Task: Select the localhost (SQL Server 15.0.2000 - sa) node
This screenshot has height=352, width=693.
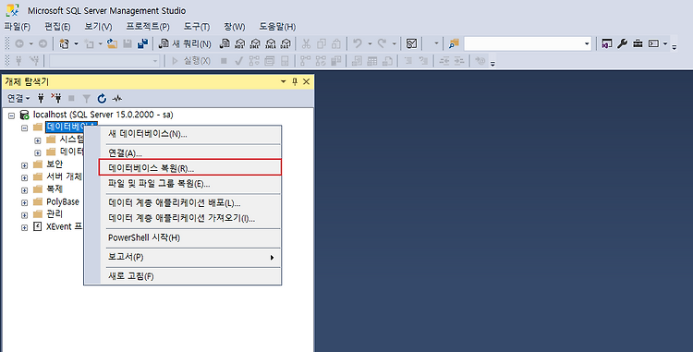Action: click(x=103, y=115)
